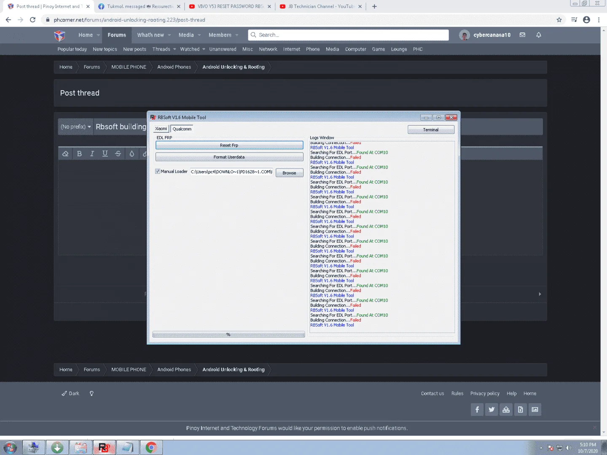Click Android Phones in top breadcrumb

pos(174,67)
